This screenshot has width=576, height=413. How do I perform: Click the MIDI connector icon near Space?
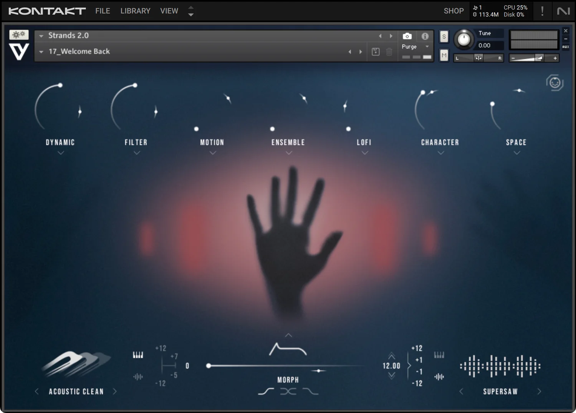(x=554, y=82)
